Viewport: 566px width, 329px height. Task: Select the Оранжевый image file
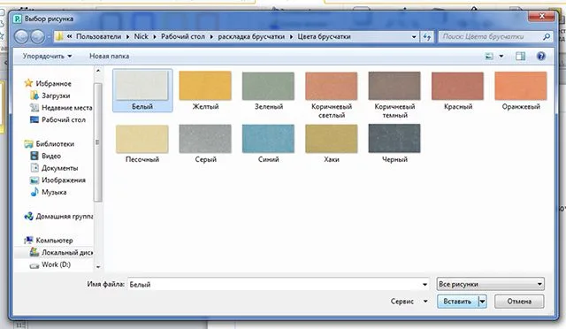[521, 90]
